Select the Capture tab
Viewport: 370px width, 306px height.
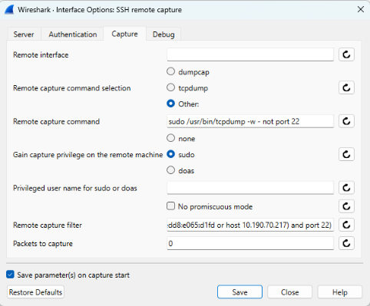[x=124, y=34]
